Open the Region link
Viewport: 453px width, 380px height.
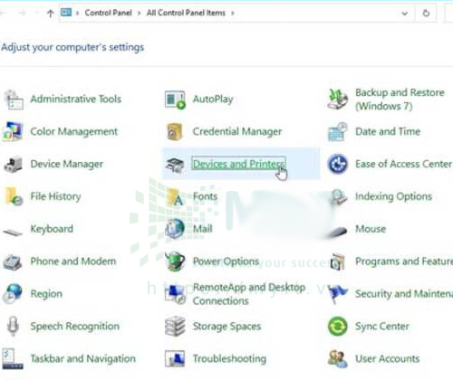pyautogui.click(x=46, y=294)
